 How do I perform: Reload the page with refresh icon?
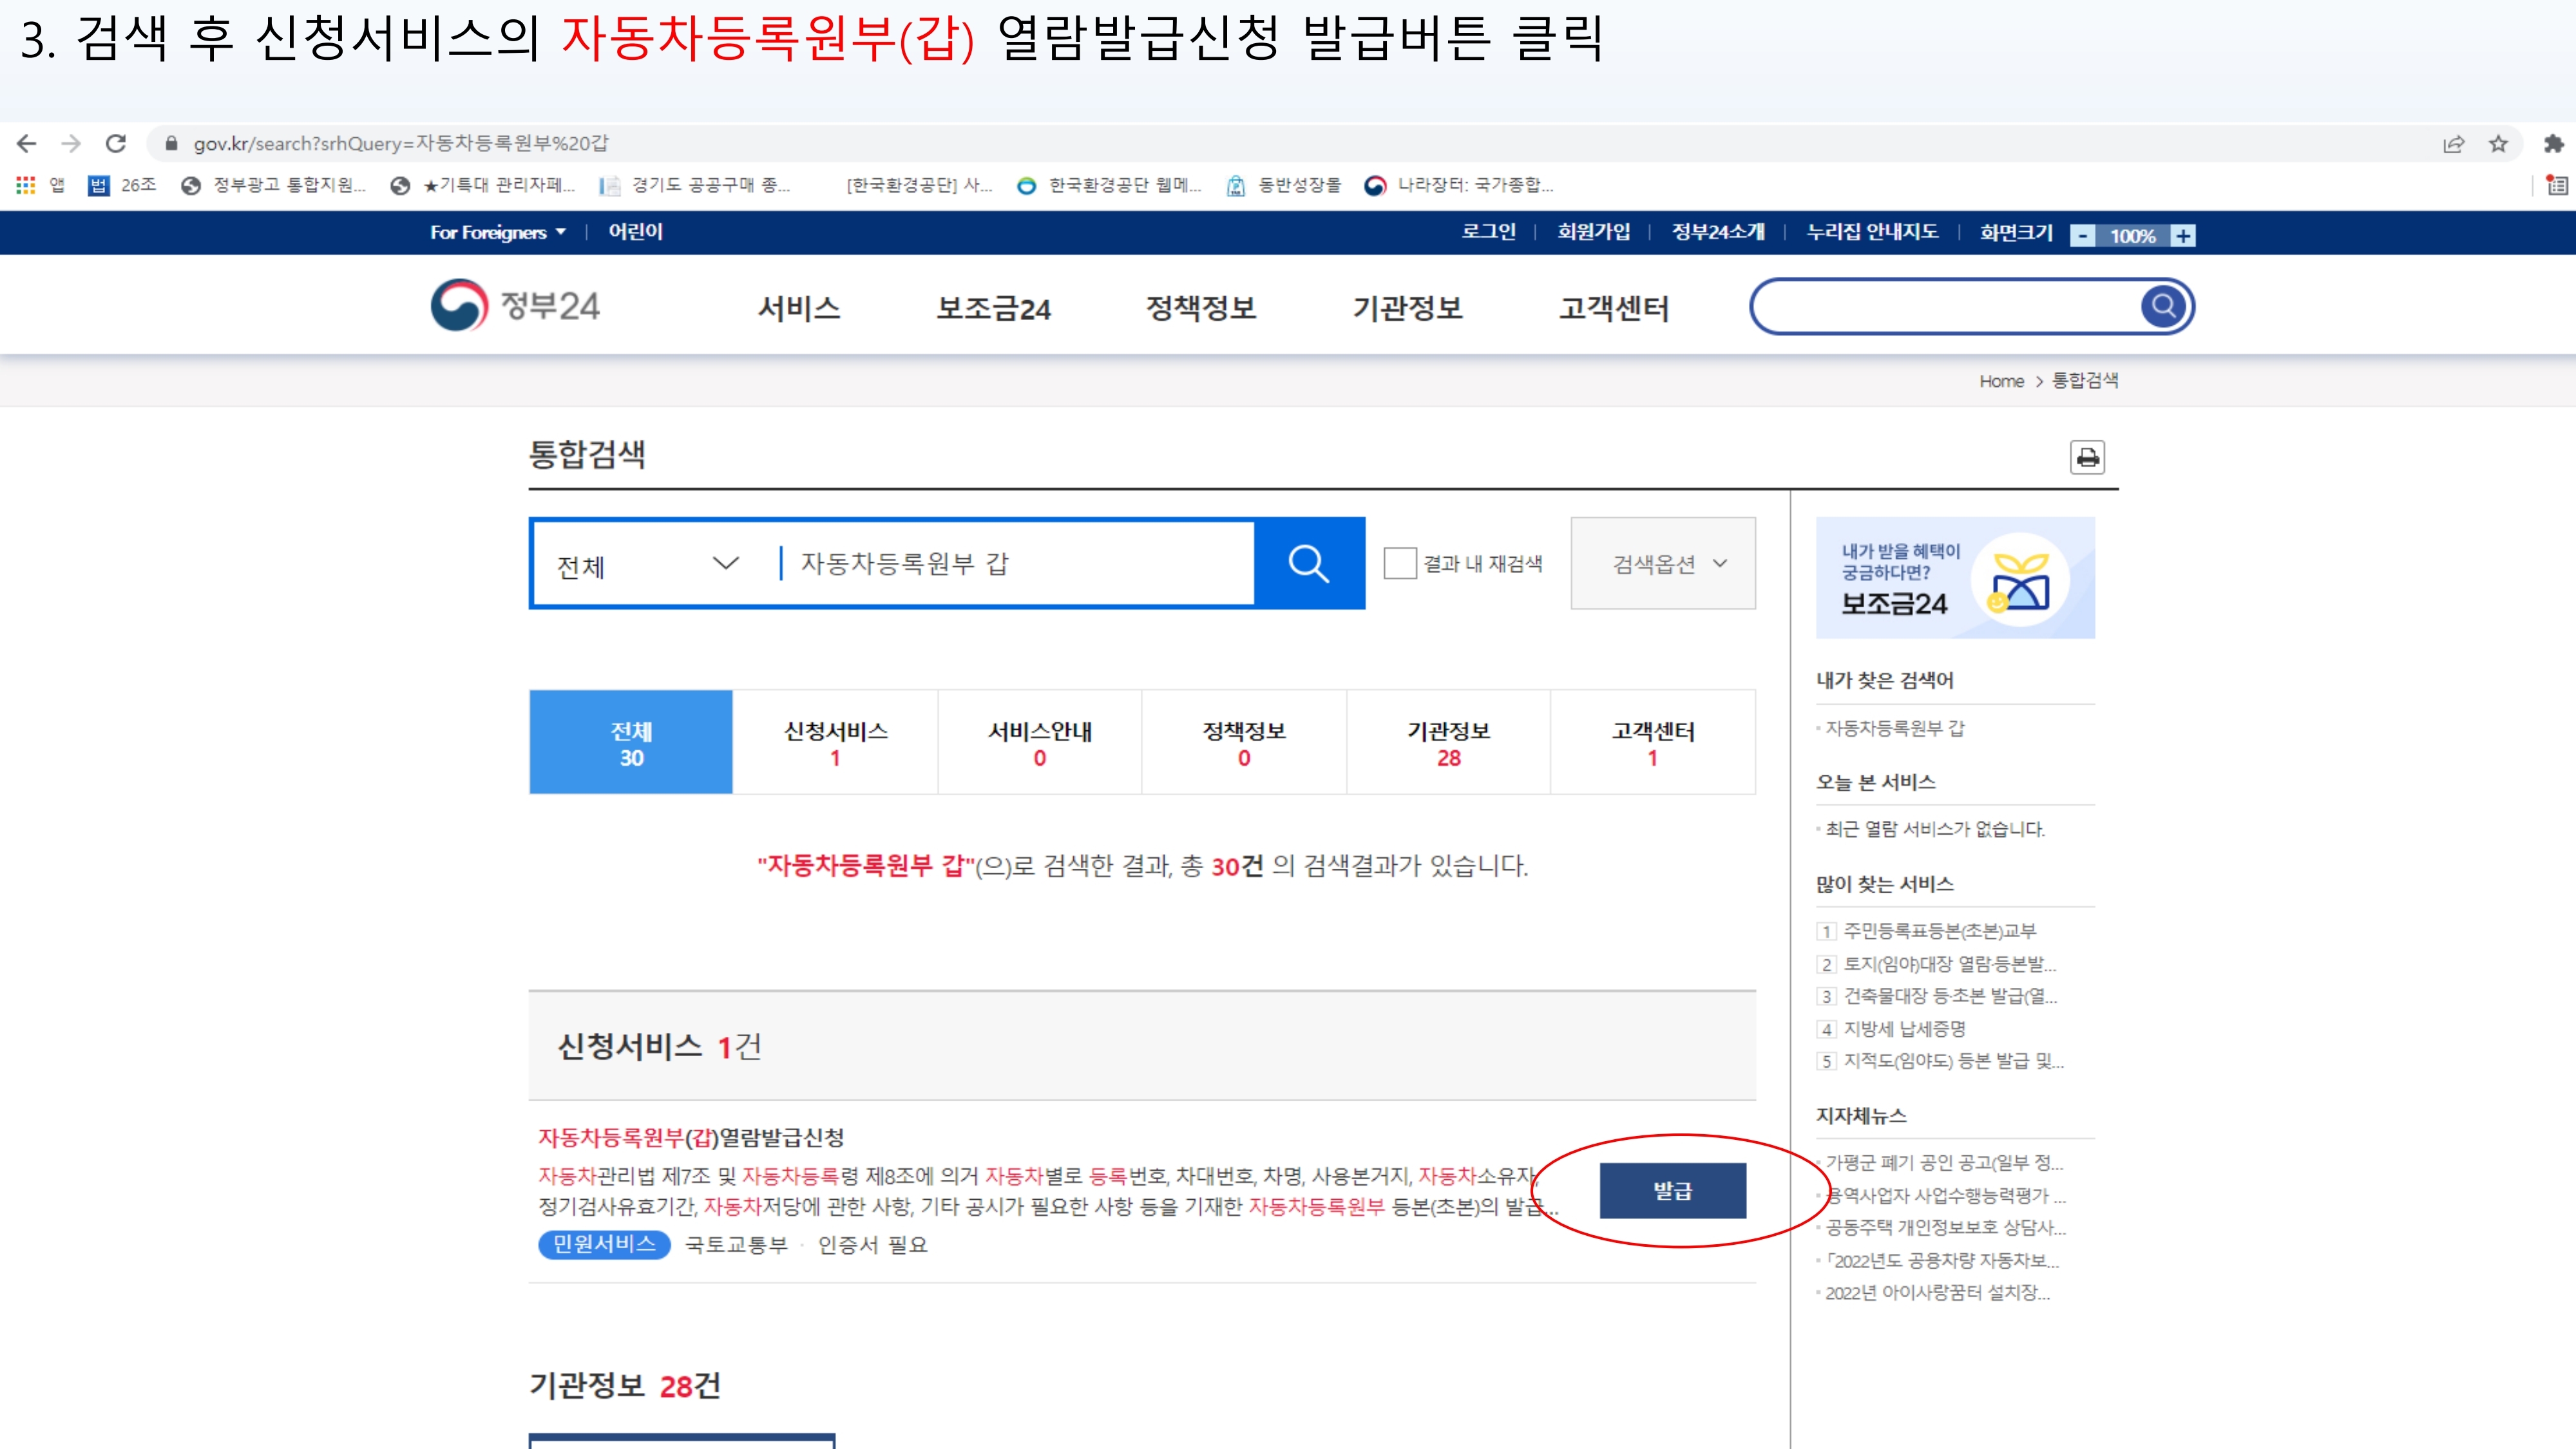pyautogui.click(x=116, y=143)
